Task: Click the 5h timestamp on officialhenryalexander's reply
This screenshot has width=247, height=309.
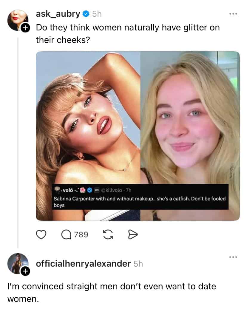Action: [x=138, y=264]
